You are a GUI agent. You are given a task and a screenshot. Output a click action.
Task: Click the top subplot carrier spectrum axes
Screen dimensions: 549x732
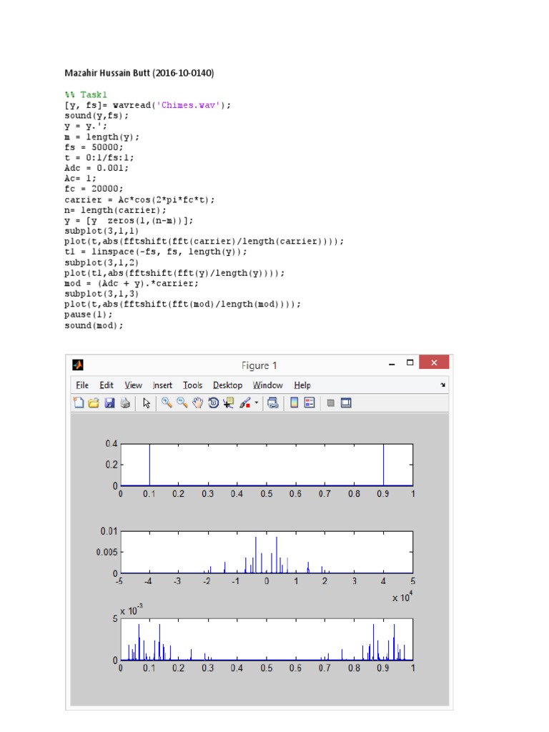click(266, 465)
